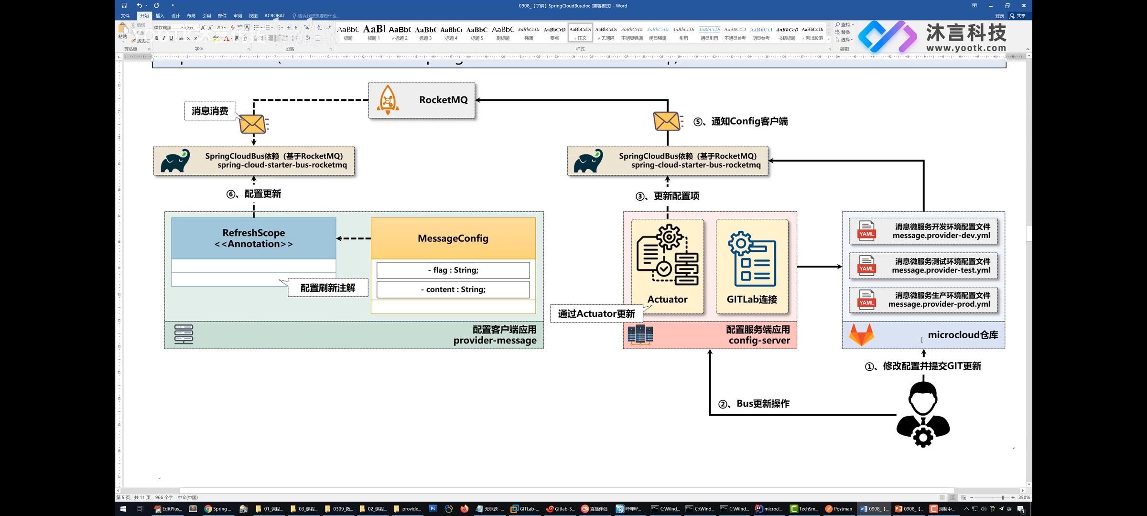Click the Redo/repeat icon
Image resolution: width=1147 pixels, height=516 pixels.
(x=156, y=6)
